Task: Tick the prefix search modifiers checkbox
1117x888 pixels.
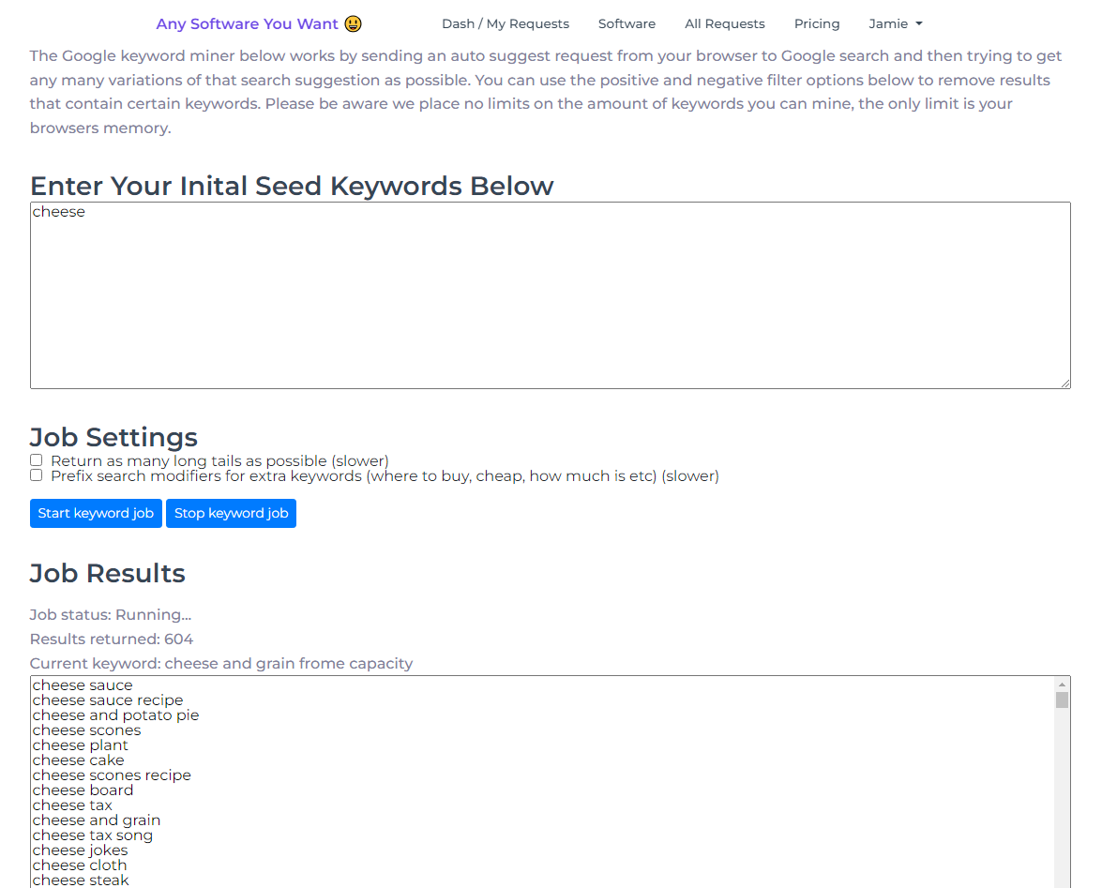Action: click(x=37, y=475)
